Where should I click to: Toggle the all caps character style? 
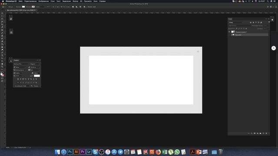point(23,79)
